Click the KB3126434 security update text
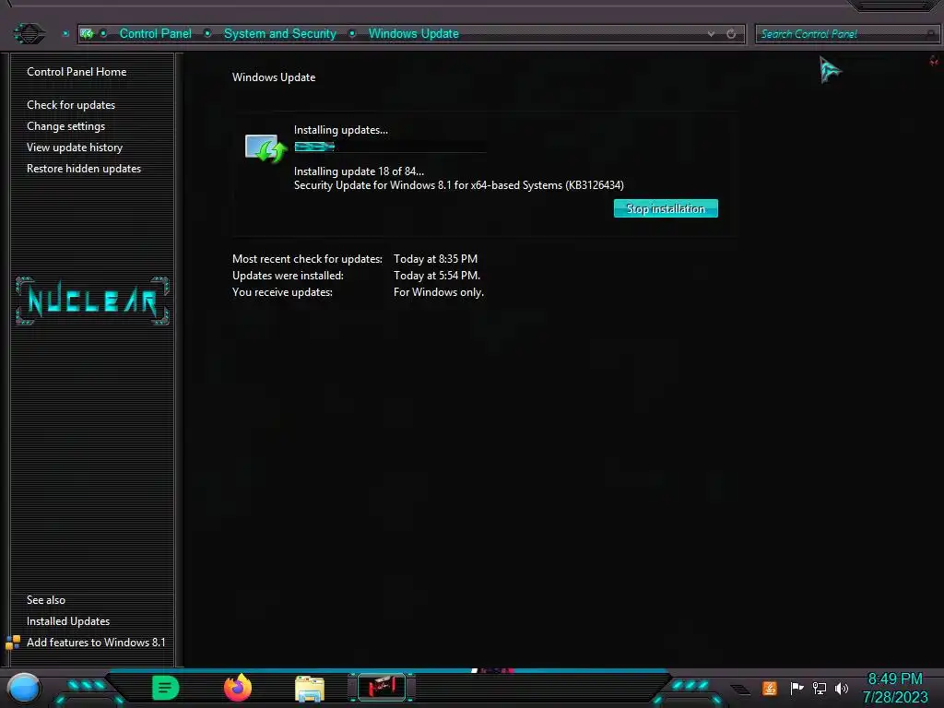This screenshot has width=944, height=708. (459, 185)
